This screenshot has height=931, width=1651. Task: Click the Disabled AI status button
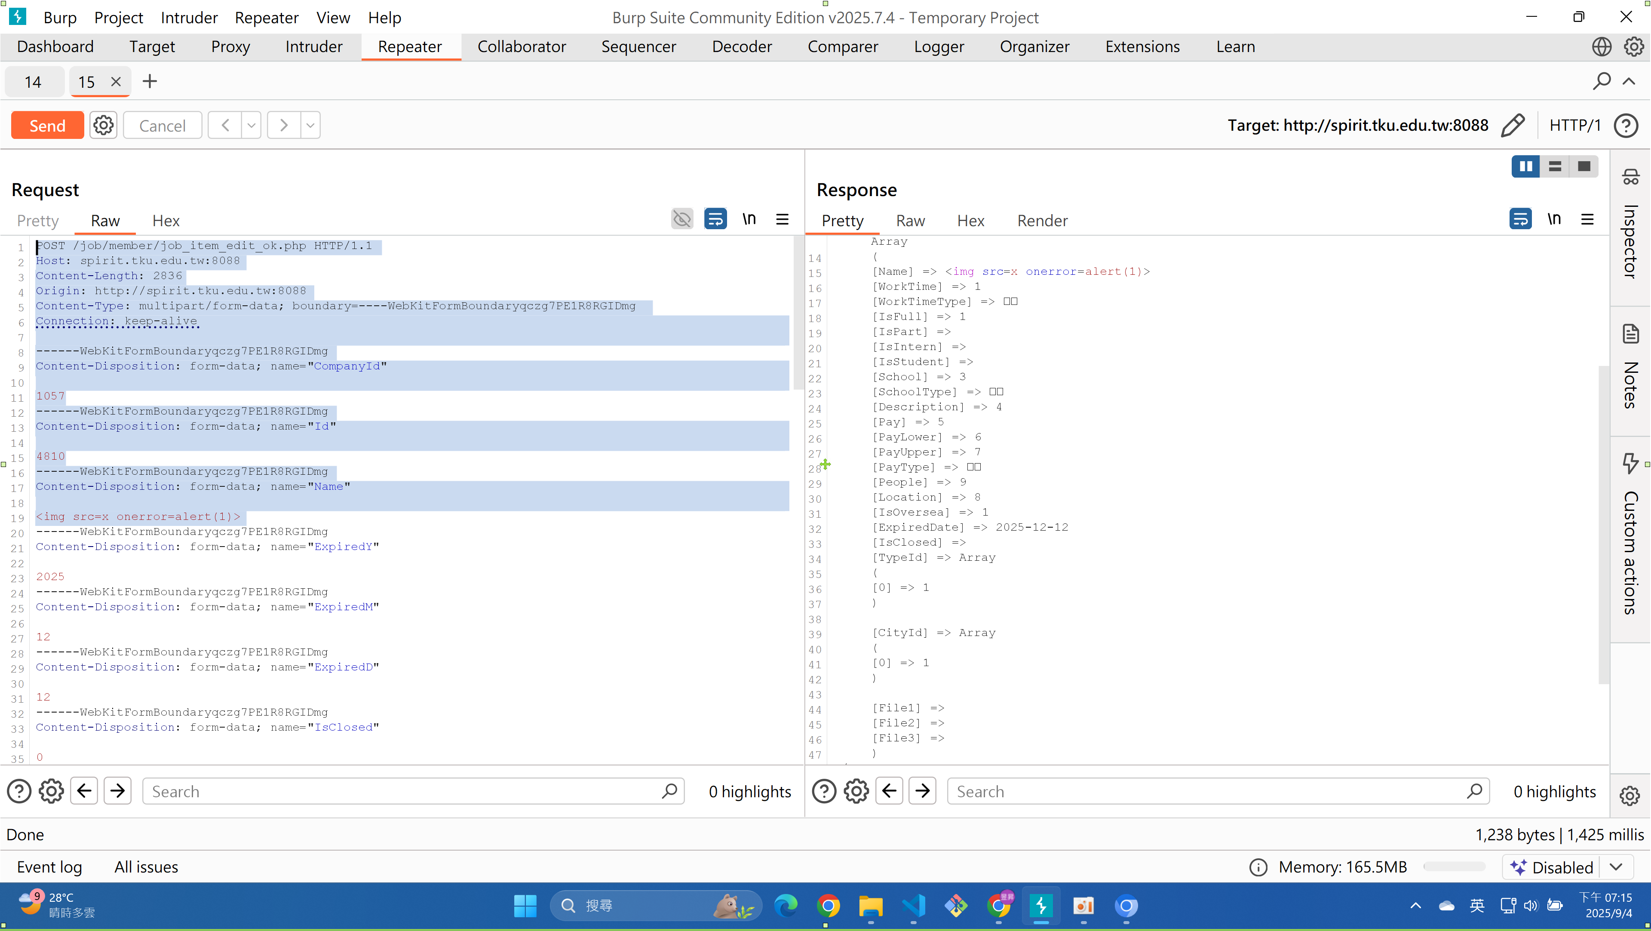click(1552, 867)
